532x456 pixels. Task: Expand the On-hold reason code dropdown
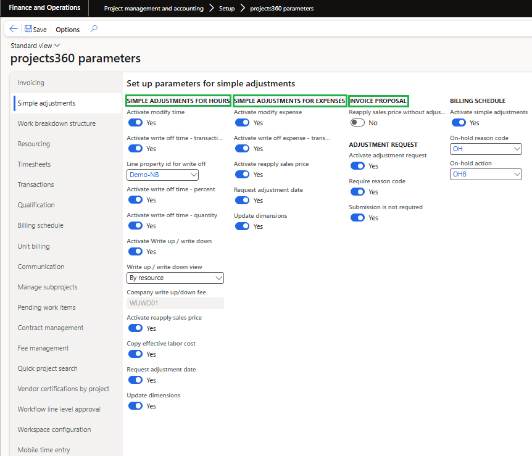click(x=517, y=149)
